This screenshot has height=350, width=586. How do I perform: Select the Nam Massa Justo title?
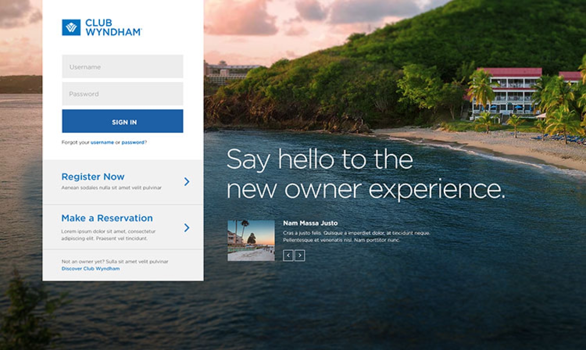(310, 223)
